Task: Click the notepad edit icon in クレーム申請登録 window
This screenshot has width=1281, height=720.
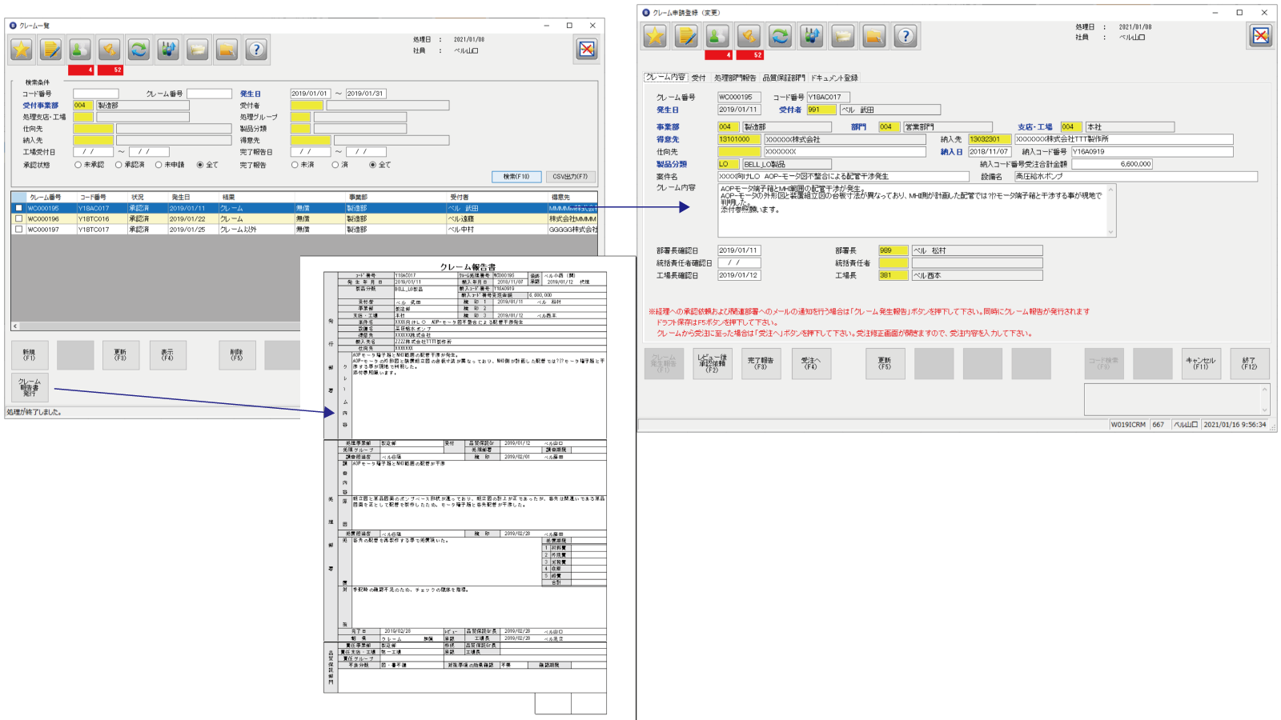Action: (x=686, y=36)
